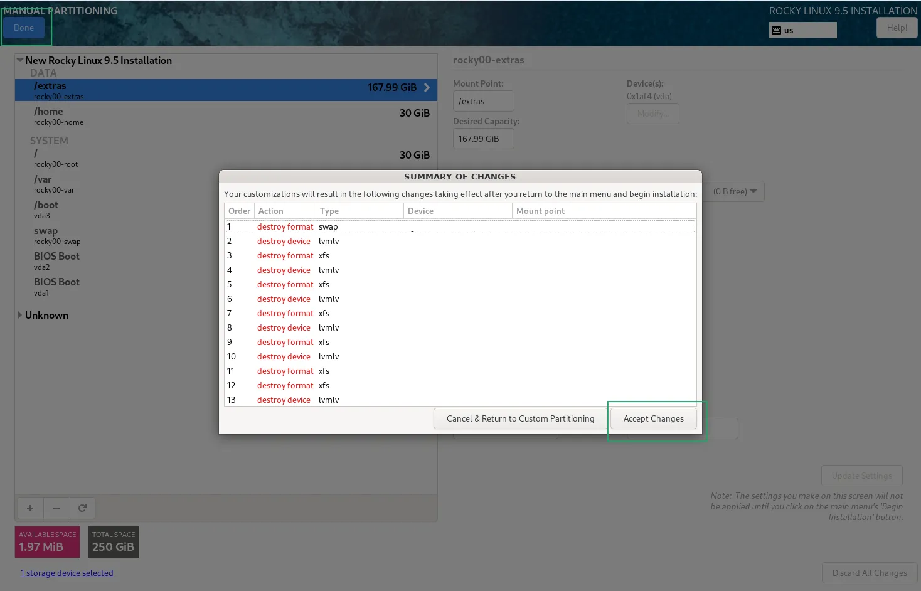Select row 9 destroy format xfs
The height and width of the screenshot is (591, 921).
point(460,342)
